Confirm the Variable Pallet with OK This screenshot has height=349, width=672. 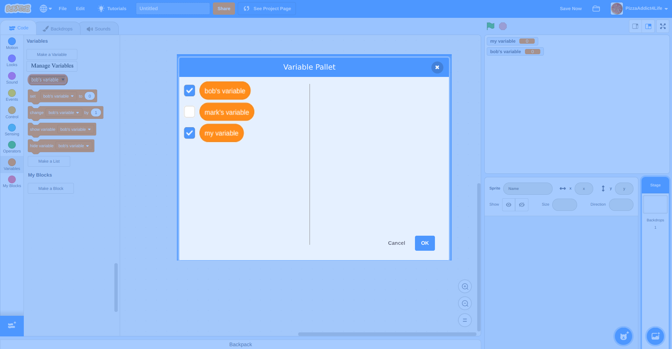[424, 243]
